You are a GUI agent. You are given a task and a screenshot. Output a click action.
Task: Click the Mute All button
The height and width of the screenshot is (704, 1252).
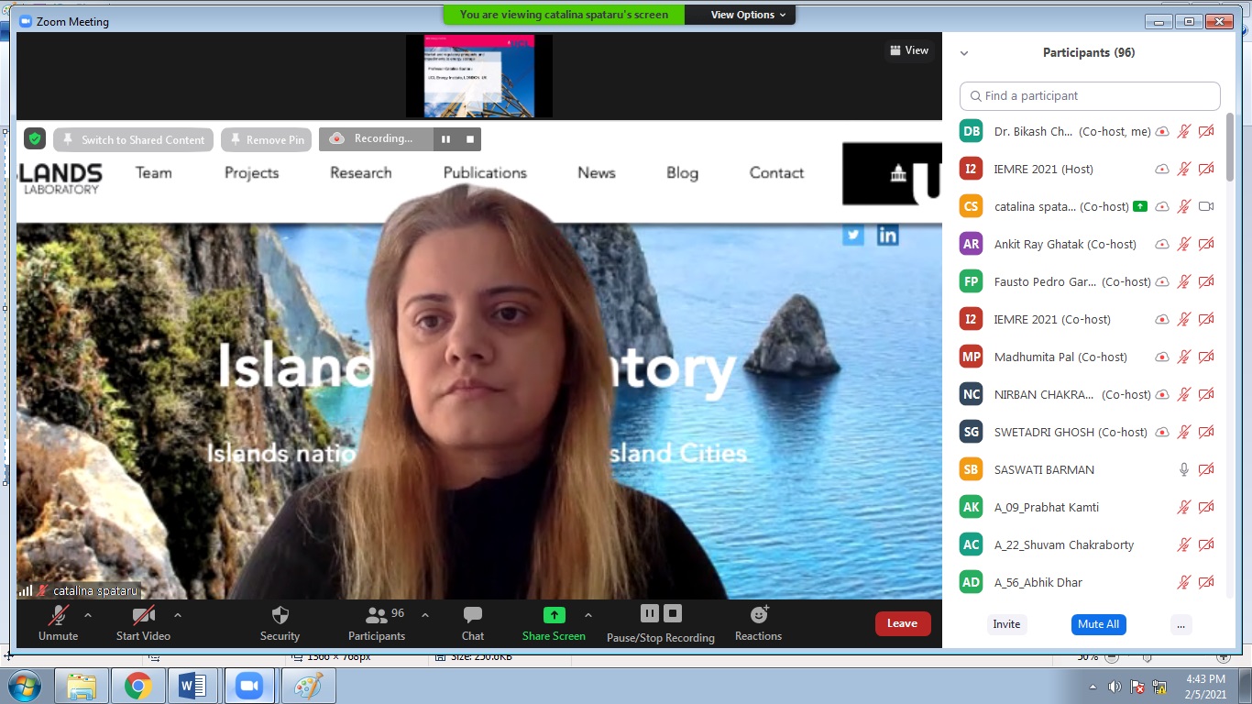click(1098, 624)
